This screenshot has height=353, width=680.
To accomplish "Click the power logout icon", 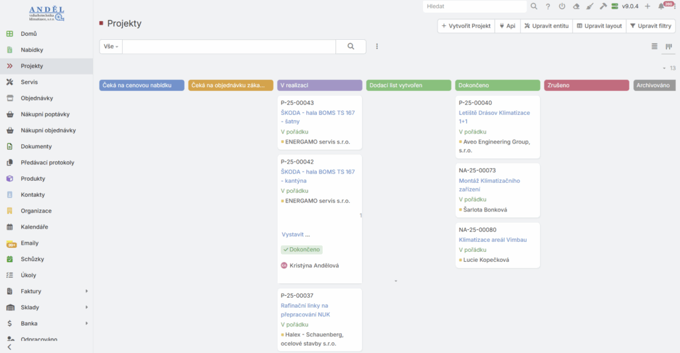I will click(562, 6).
